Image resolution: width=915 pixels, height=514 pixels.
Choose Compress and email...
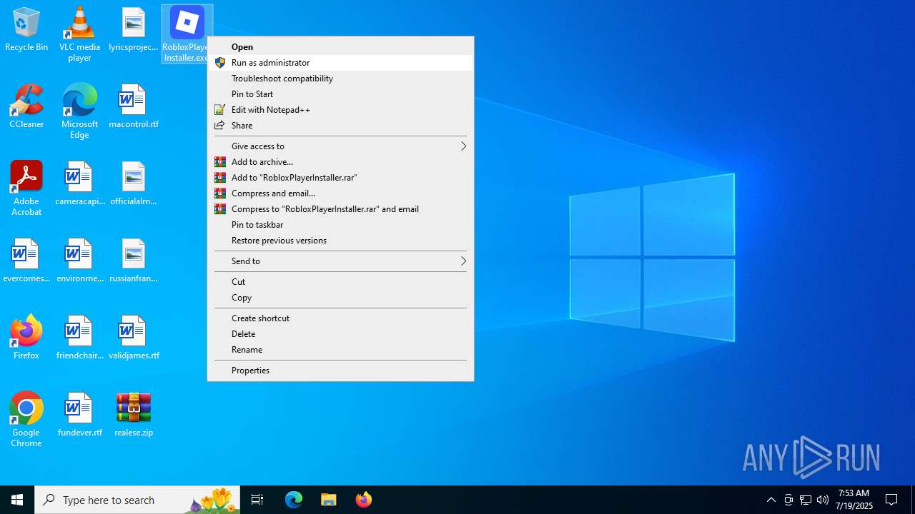click(340, 193)
